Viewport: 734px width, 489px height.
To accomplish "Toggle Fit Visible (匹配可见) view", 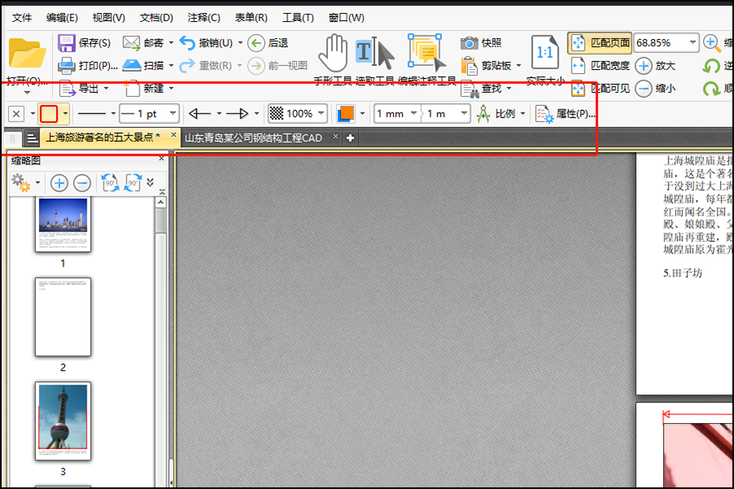I will (600, 88).
